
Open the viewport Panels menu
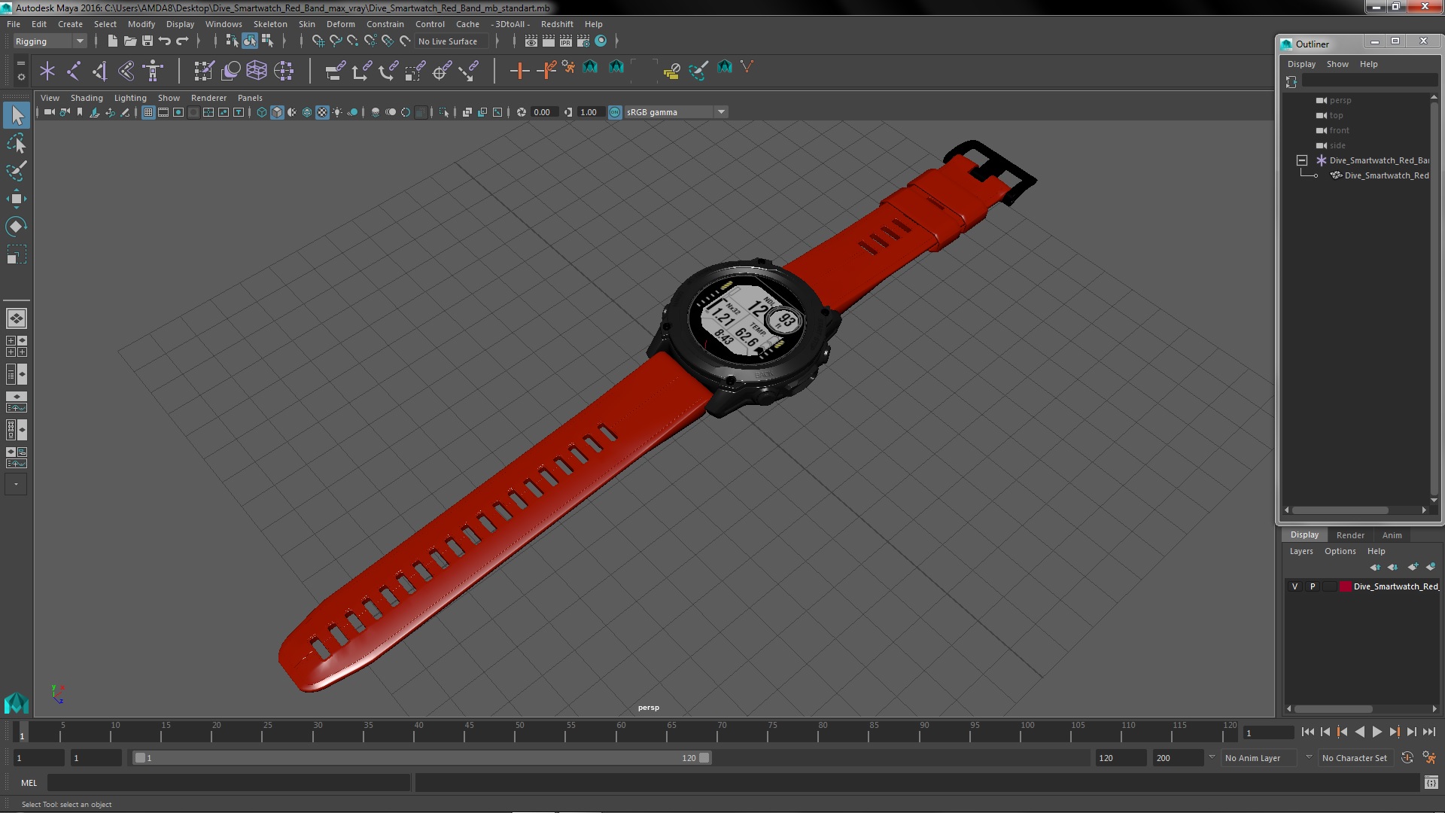(x=250, y=98)
